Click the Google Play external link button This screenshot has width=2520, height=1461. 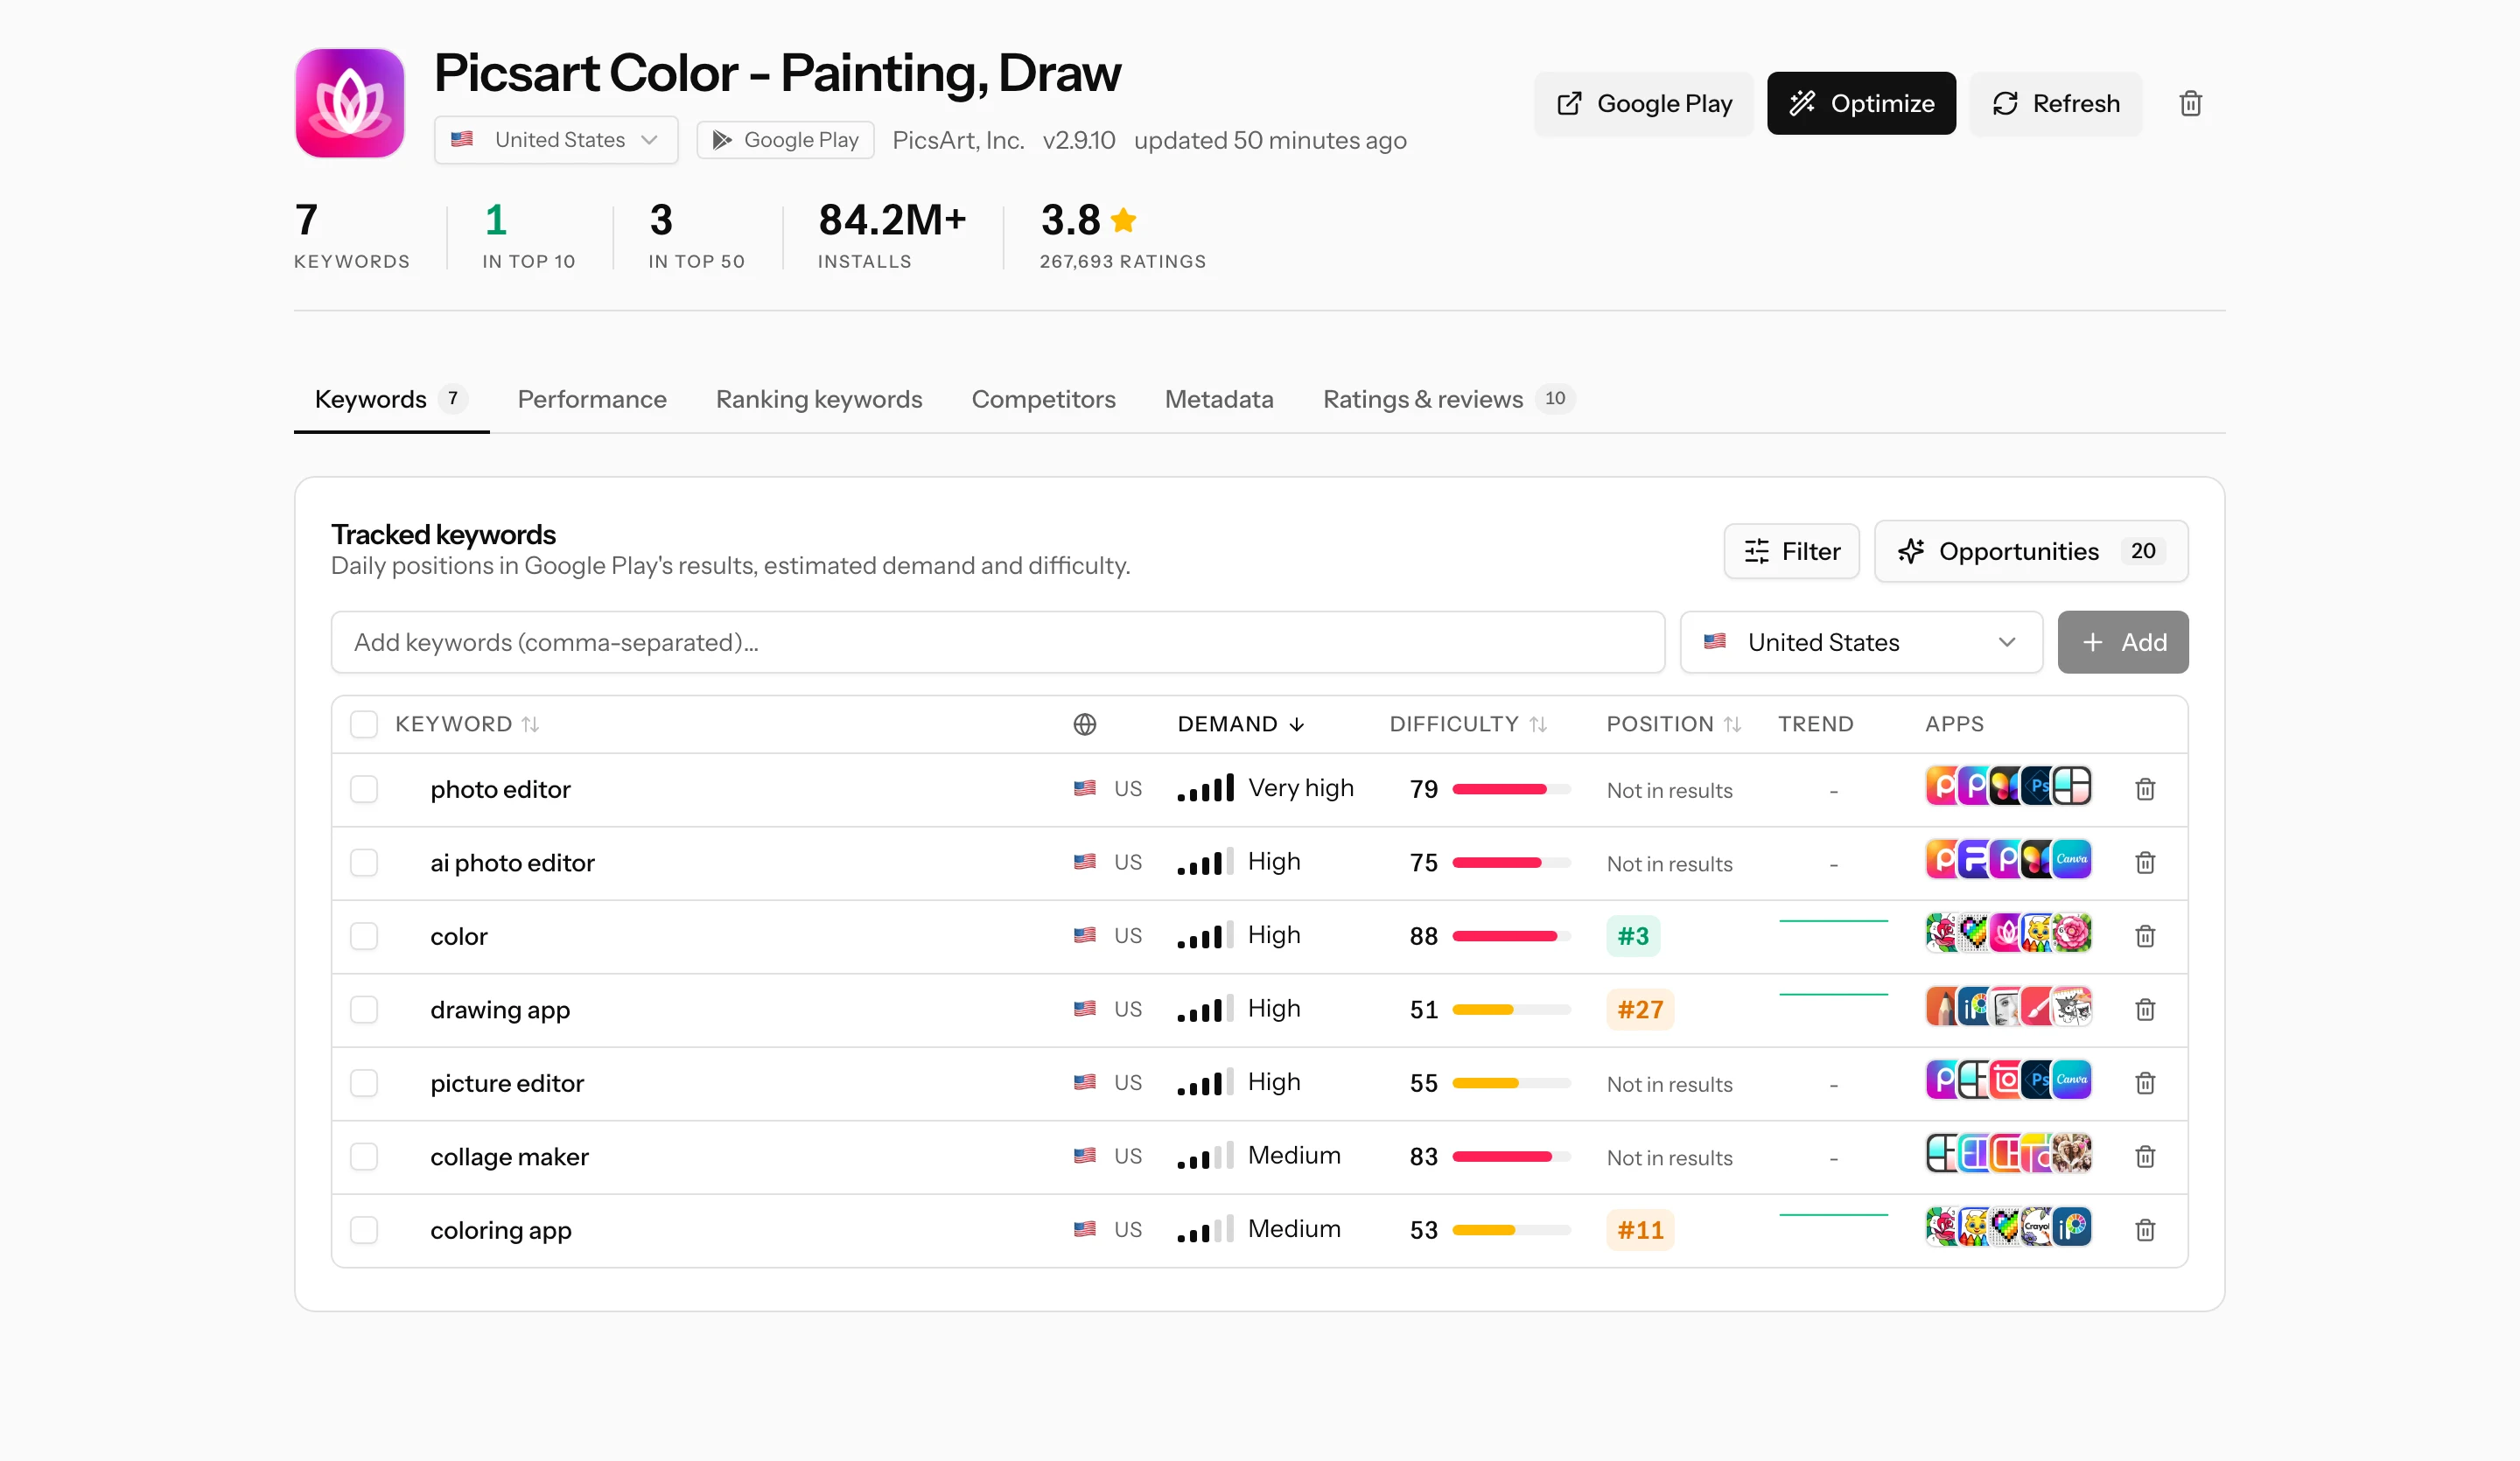(x=1644, y=103)
